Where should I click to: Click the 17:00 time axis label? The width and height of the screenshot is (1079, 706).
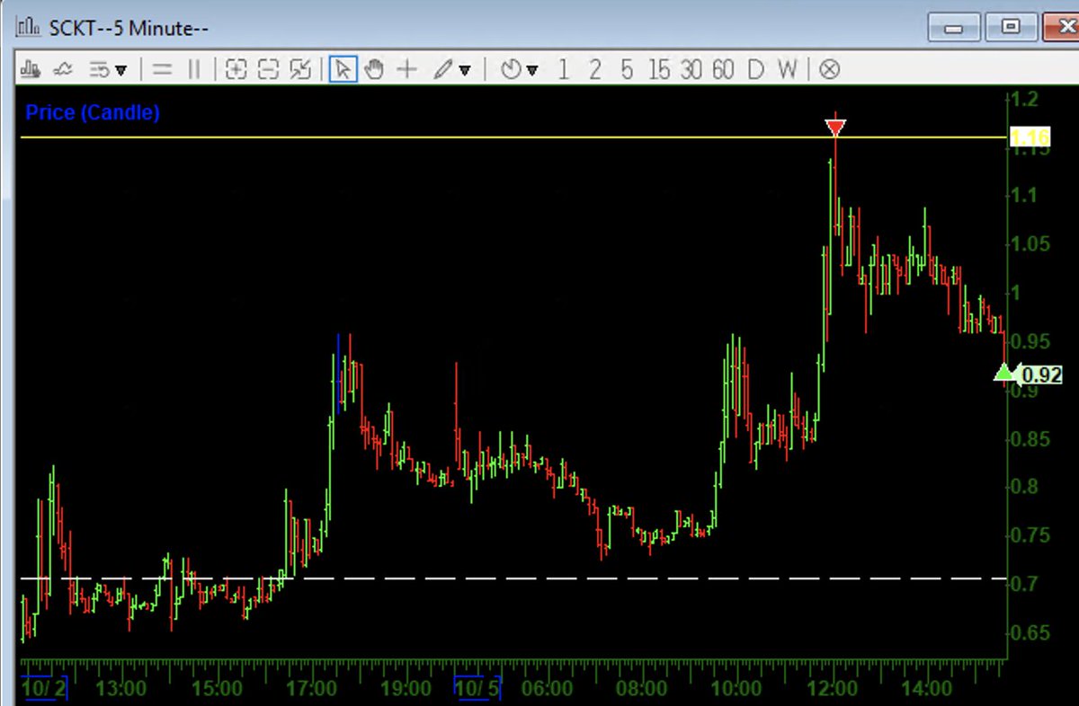pos(310,689)
